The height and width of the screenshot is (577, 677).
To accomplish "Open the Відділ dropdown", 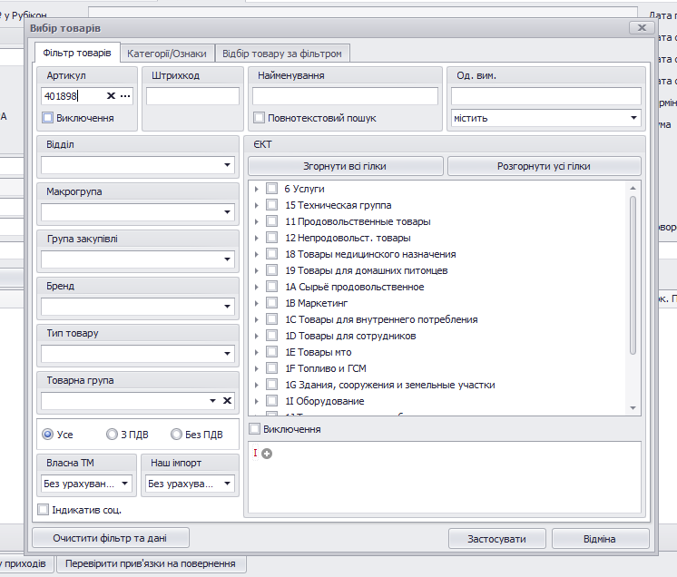I will tap(227, 165).
